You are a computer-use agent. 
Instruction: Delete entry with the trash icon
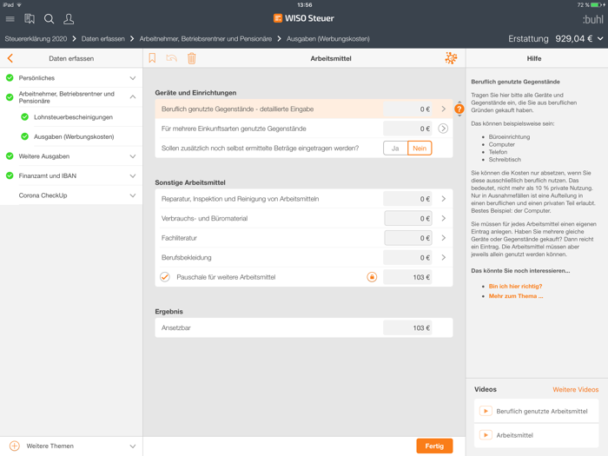point(192,58)
